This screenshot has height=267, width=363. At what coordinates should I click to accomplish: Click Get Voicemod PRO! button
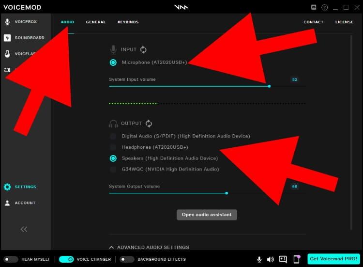click(333, 259)
